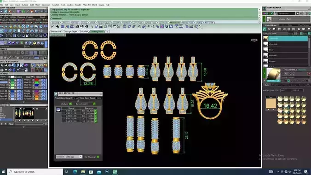
Task: Click the blue grid icon in the Mesh Tools toolbar
Action: pos(63,26)
